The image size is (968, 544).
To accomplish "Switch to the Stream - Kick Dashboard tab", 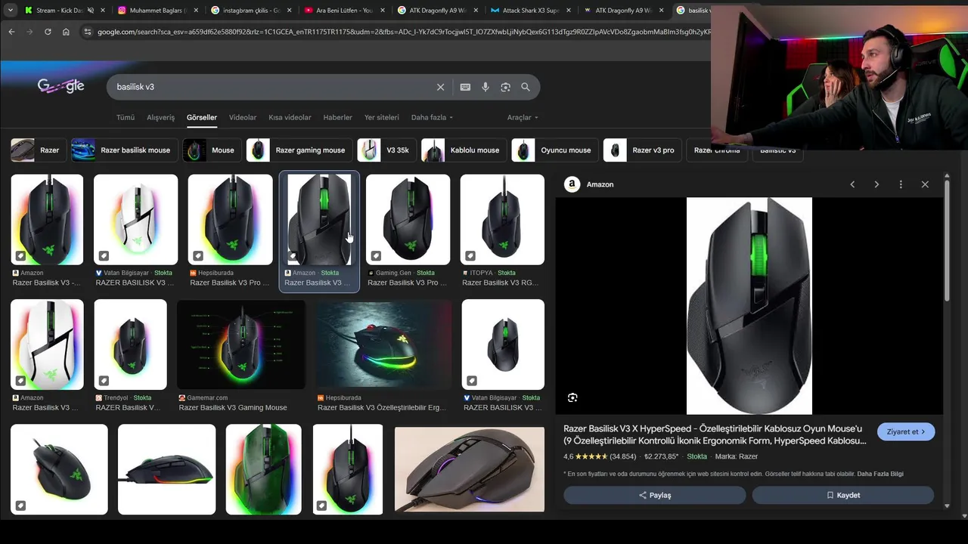I will coord(60,11).
